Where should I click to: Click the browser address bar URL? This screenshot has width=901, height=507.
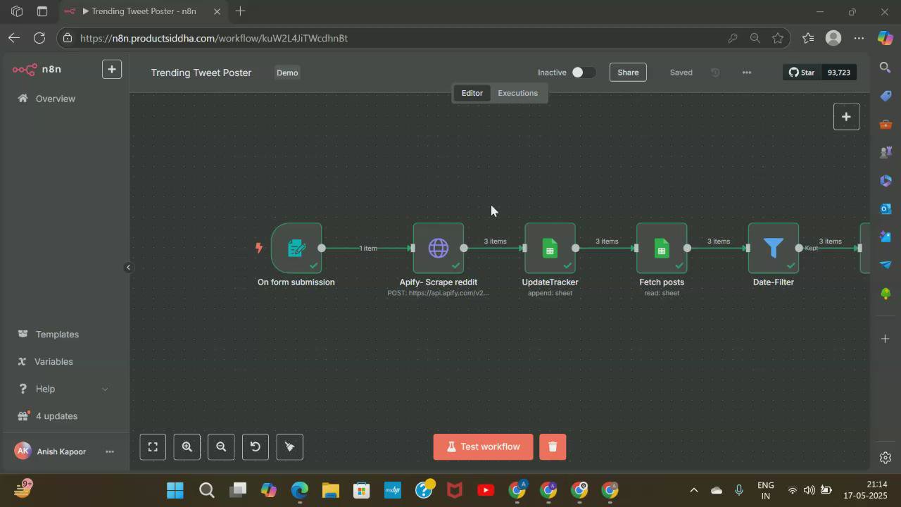click(x=214, y=38)
